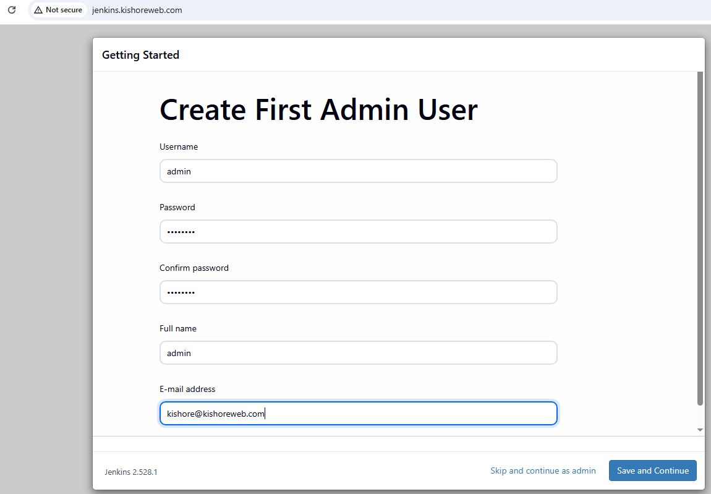This screenshot has width=711, height=494.
Task: Click the Full name label
Action: [177, 329]
